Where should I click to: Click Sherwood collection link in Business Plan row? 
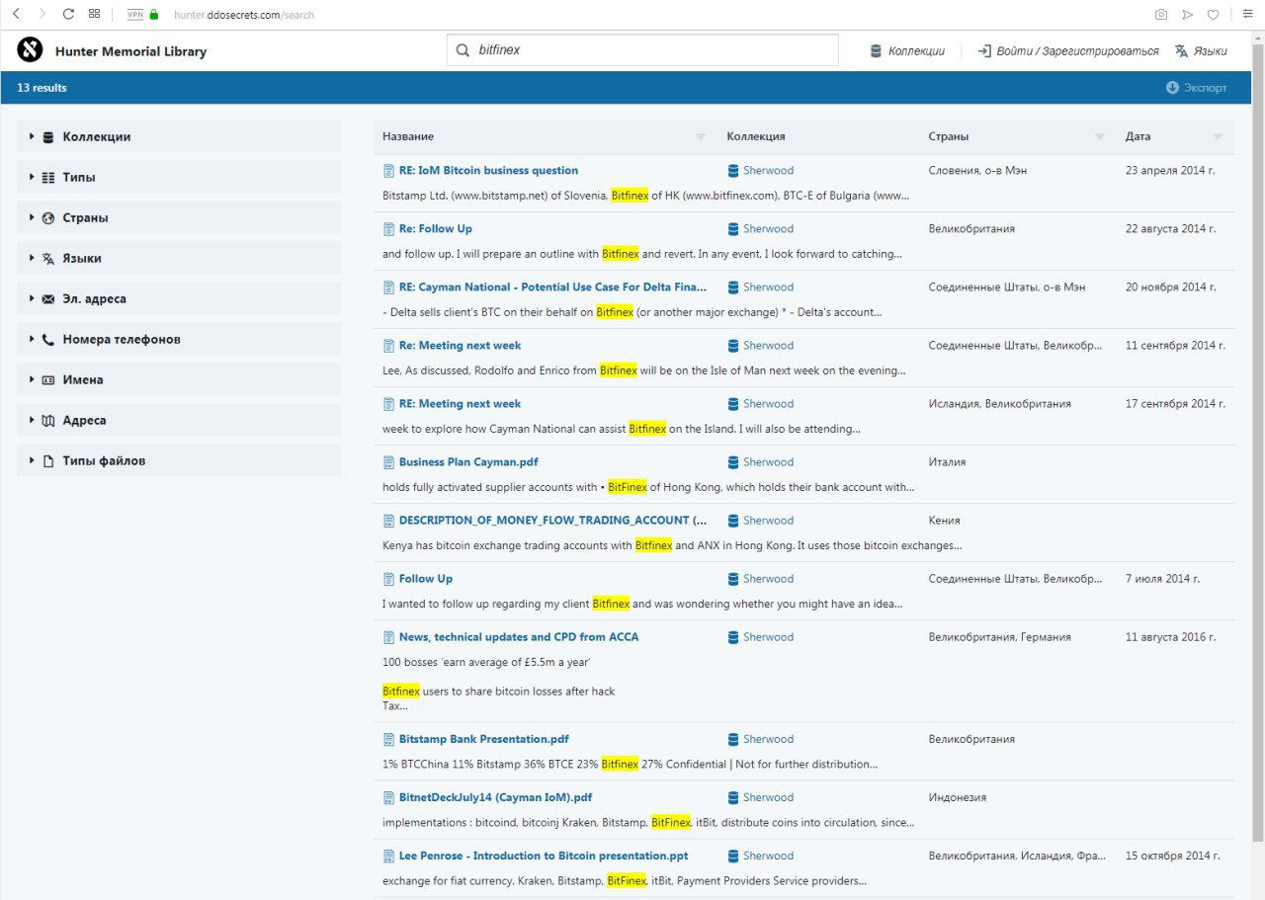[x=768, y=462]
